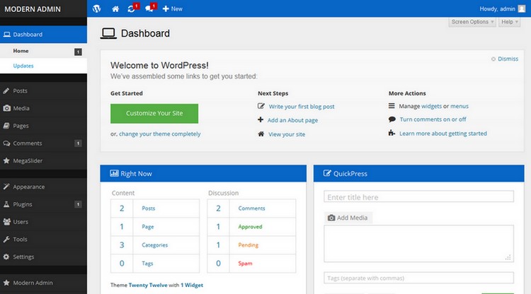The image size is (531, 294).
Task: Open the Spam comments link
Action: coord(245,263)
